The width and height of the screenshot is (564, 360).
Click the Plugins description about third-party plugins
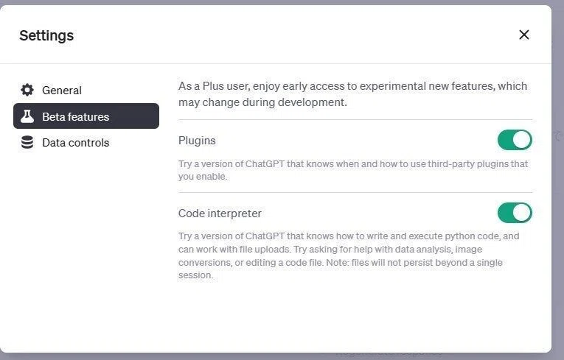click(353, 170)
